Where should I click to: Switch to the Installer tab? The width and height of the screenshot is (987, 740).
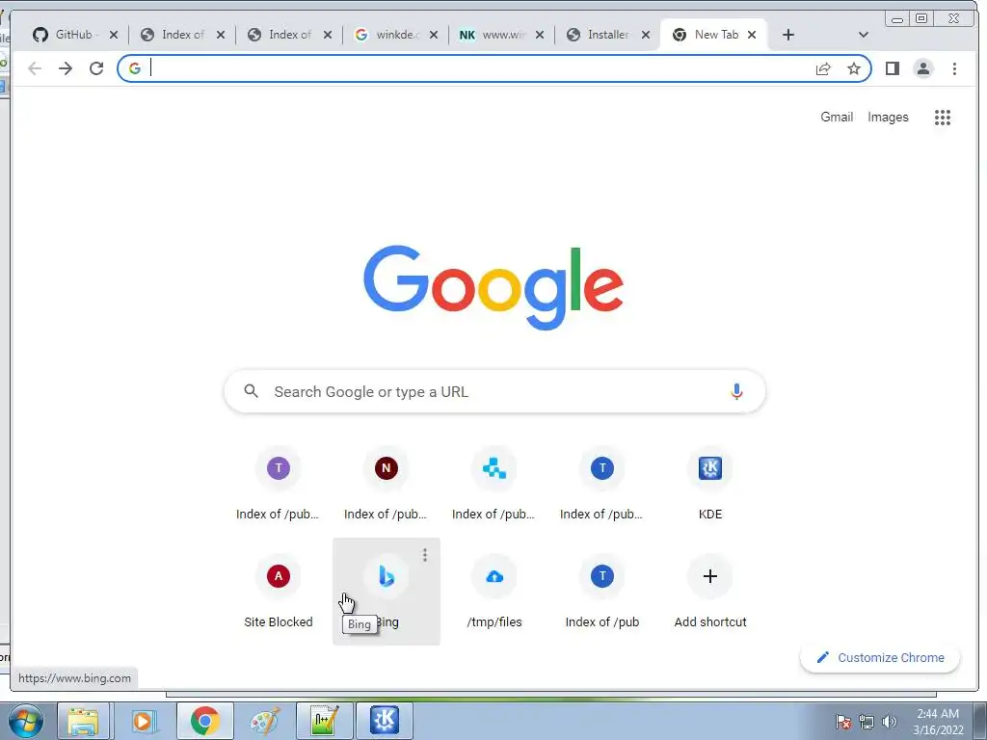coord(607,35)
